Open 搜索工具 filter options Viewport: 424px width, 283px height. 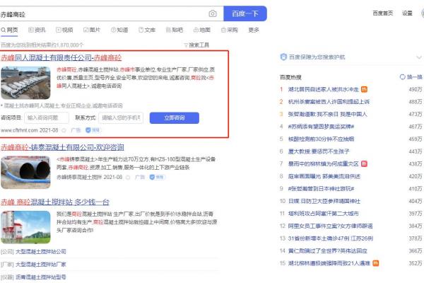[x=196, y=45]
